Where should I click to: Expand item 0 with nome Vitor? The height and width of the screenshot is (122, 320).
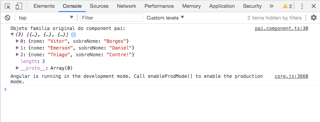(x=17, y=41)
